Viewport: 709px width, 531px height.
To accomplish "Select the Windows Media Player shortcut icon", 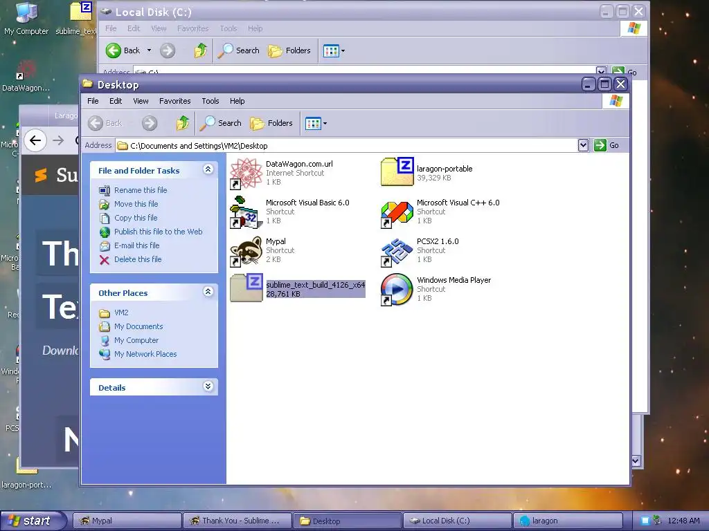I will point(397,290).
